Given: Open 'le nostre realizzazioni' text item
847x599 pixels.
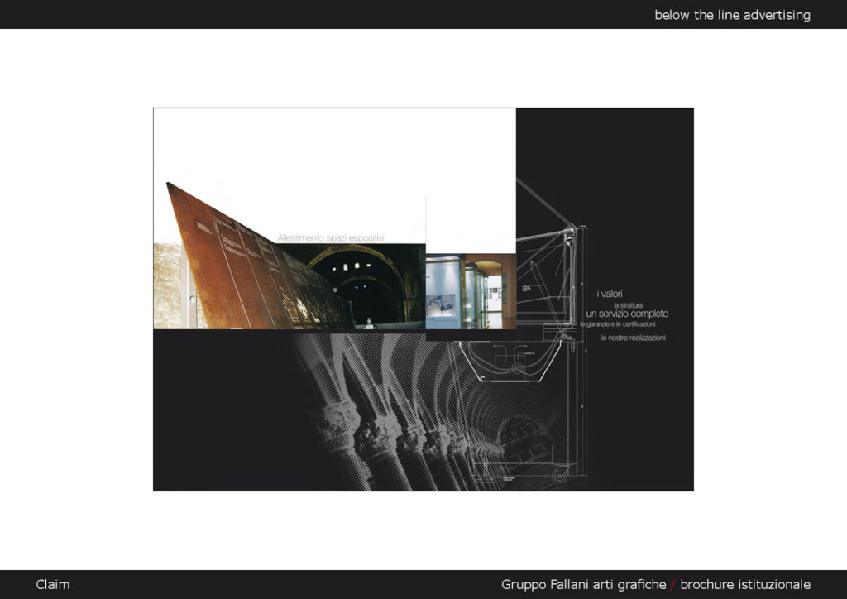Looking at the screenshot, I should (633, 338).
